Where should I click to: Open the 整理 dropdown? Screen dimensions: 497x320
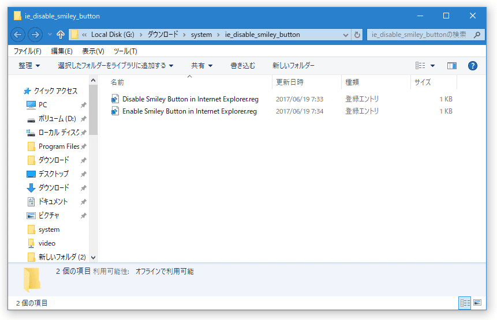(29, 66)
